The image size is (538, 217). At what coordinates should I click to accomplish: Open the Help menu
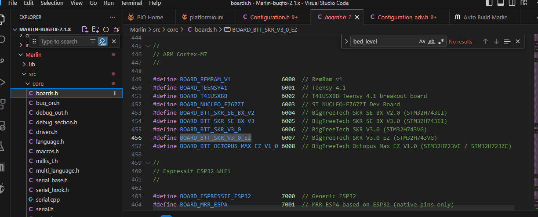tap(155, 3)
